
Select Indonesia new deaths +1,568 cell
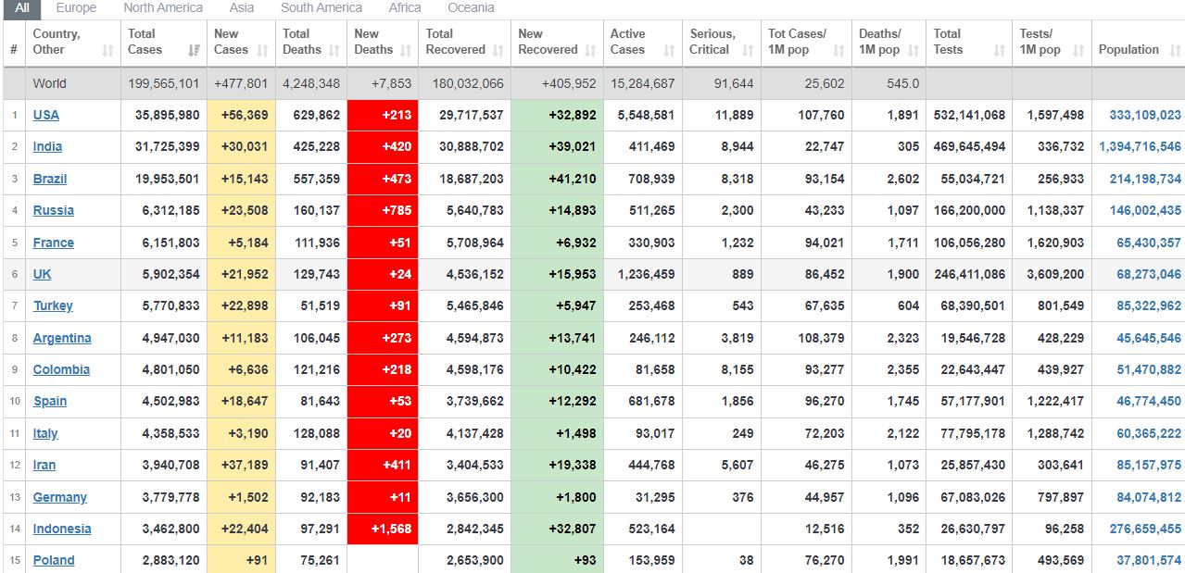(x=383, y=529)
